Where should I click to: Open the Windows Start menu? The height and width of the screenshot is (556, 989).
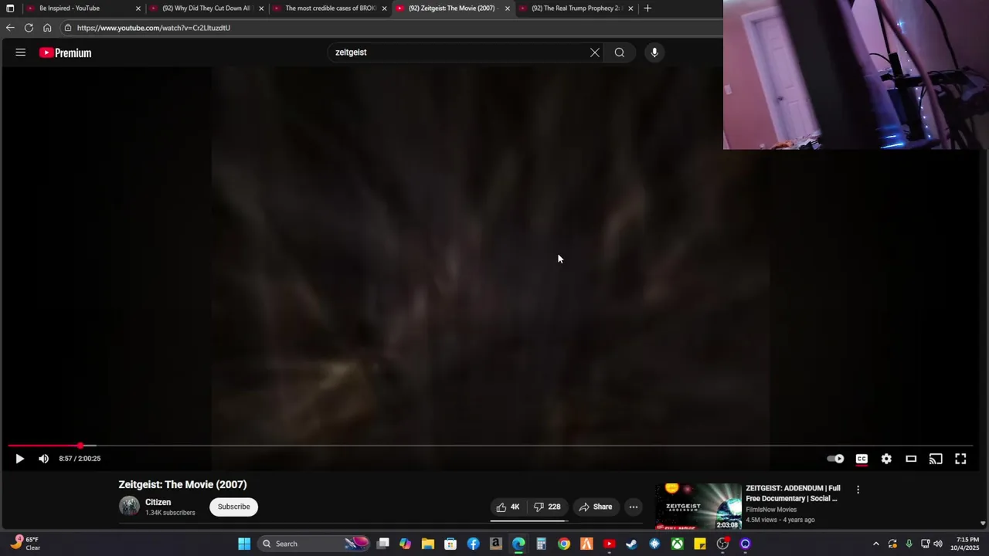click(244, 544)
